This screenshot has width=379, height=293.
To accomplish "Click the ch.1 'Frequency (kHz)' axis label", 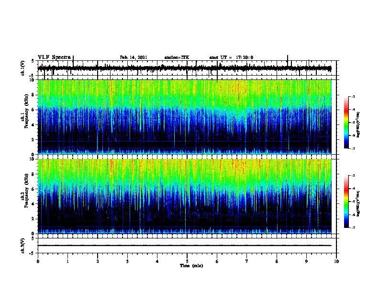I will (26, 111).
